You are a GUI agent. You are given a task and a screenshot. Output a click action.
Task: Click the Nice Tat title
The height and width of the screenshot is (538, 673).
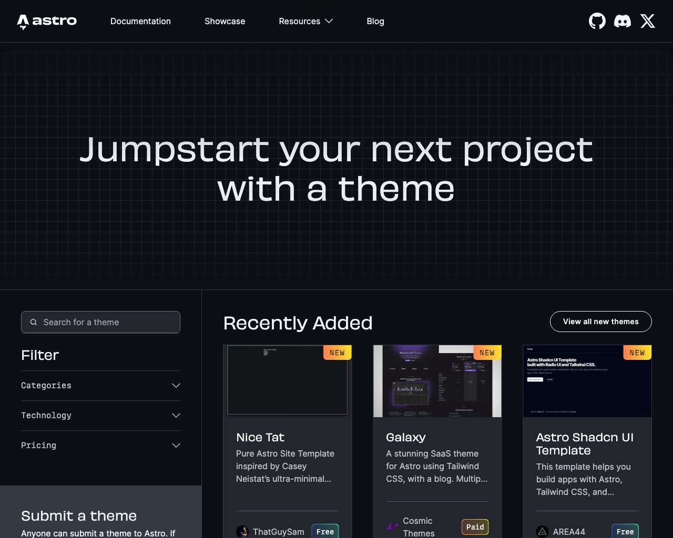coord(260,438)
